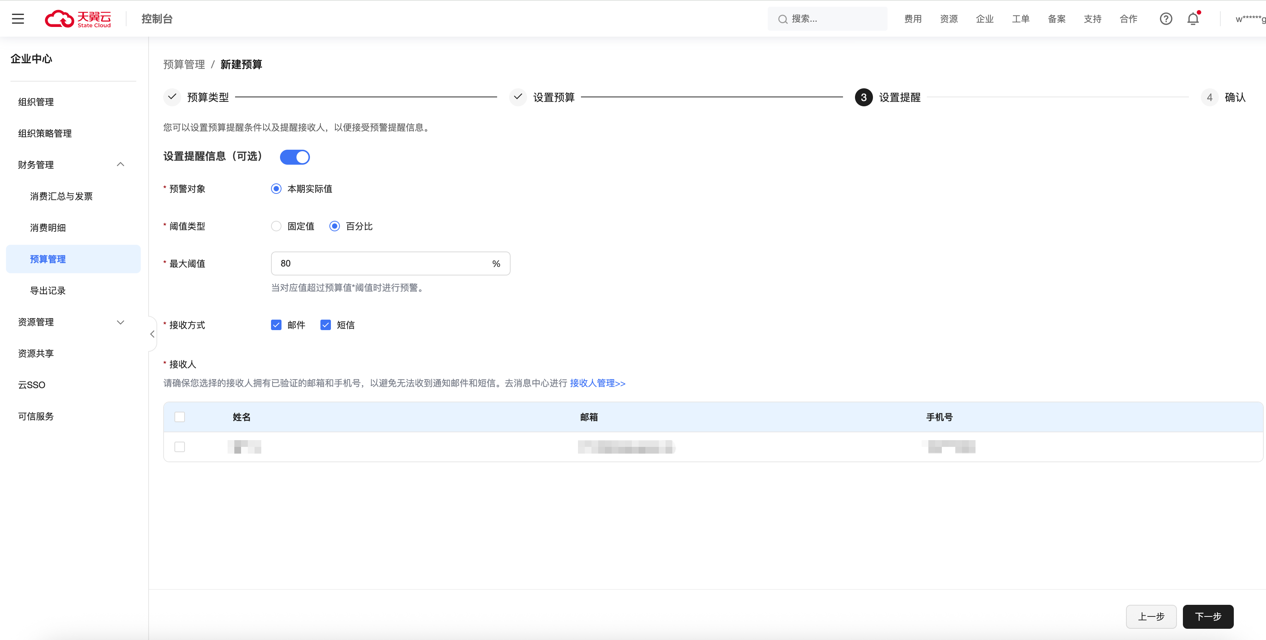The image size is (1266, 640).
Task: Collapse the sidebar with the arrow handle
Action: tap(152, 334)
